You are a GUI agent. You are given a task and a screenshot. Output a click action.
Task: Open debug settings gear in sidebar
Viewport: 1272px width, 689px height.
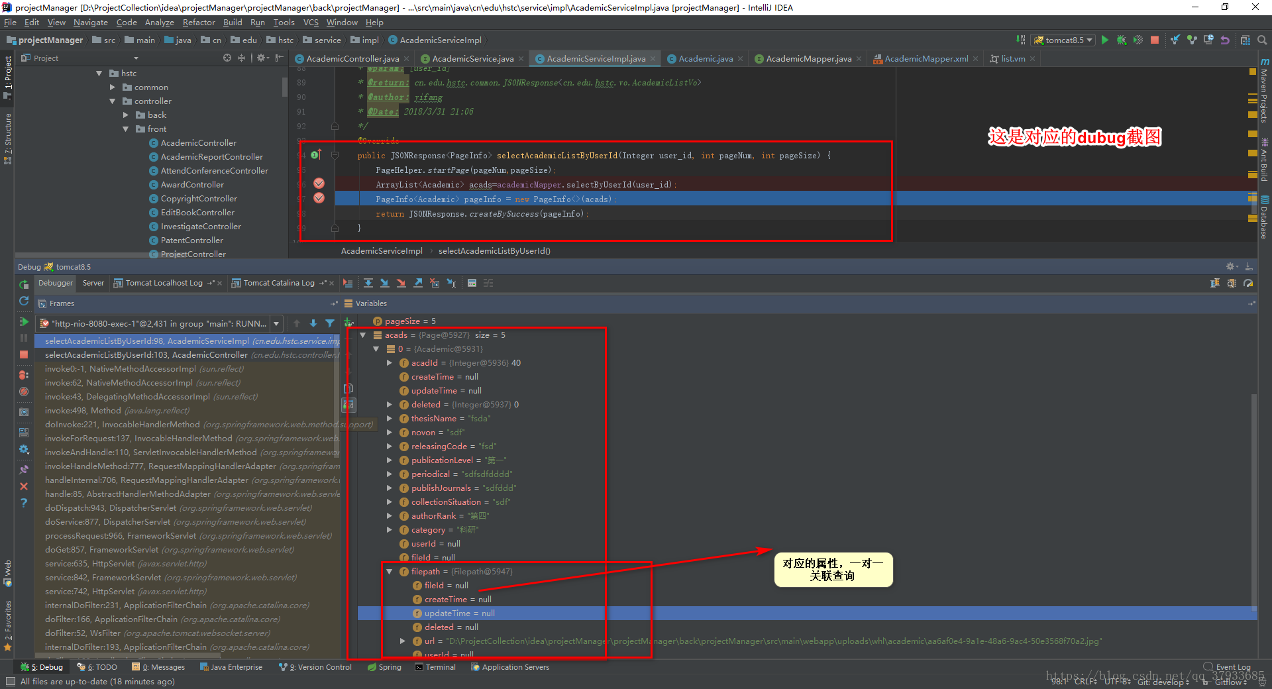coord(24,449)
